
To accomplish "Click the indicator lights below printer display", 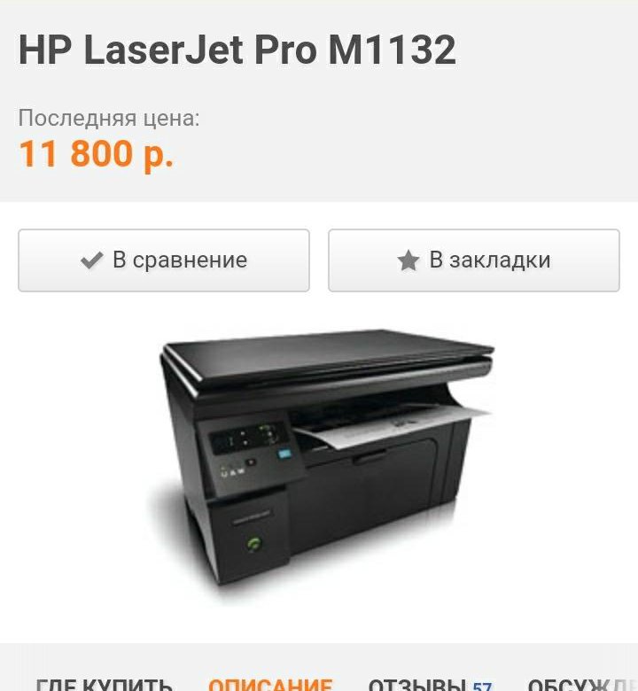I will click(x=233, y=471).
